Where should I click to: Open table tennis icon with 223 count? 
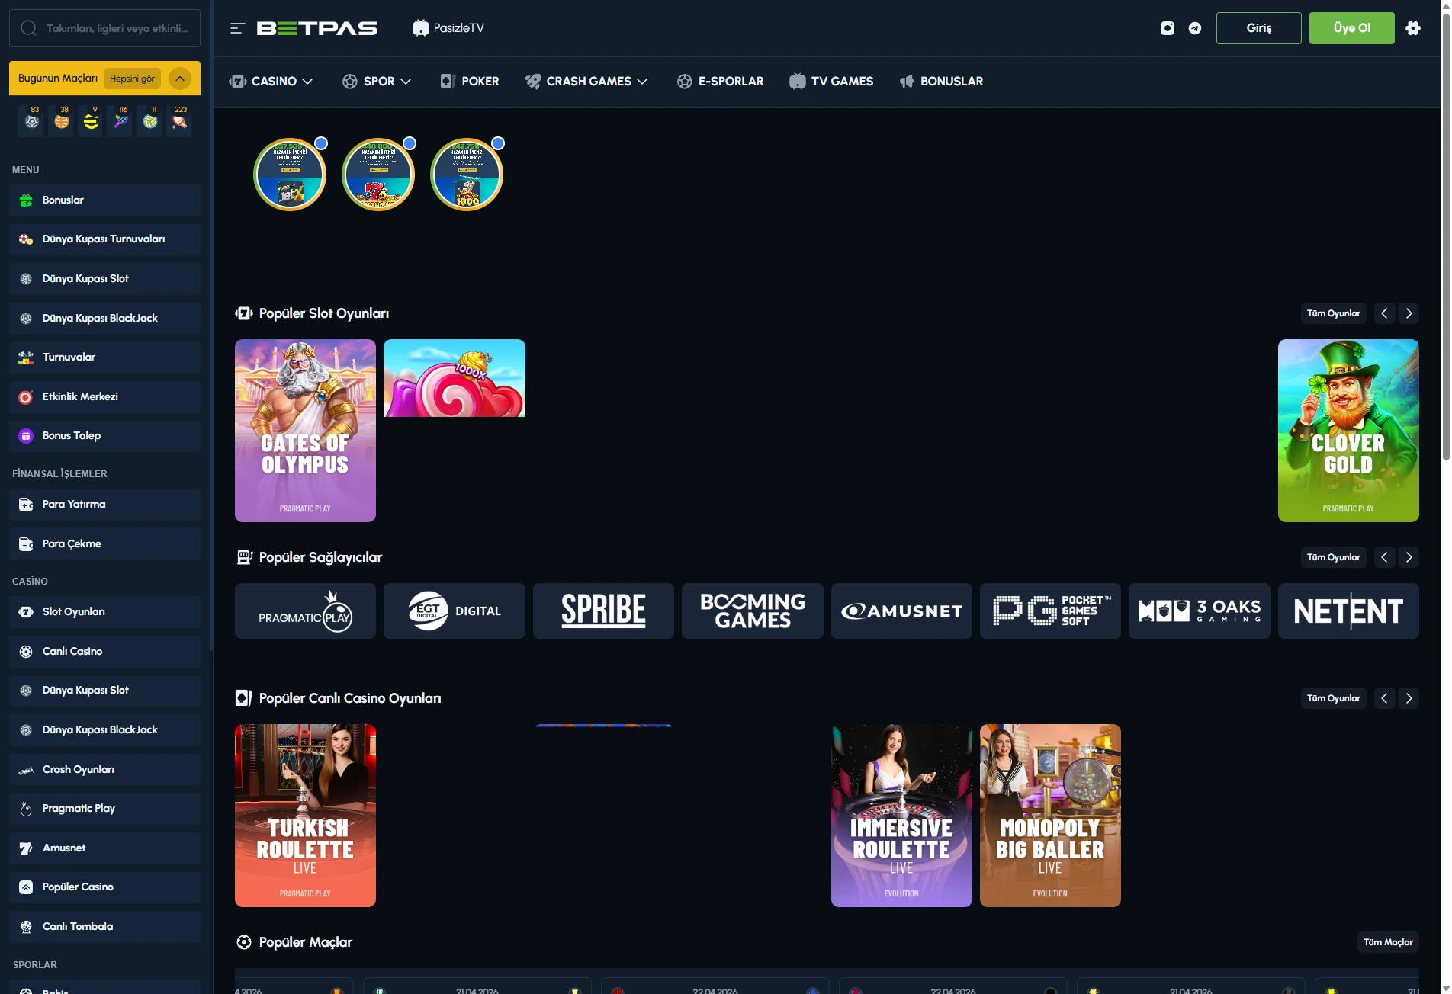click(x=179, y=120)
